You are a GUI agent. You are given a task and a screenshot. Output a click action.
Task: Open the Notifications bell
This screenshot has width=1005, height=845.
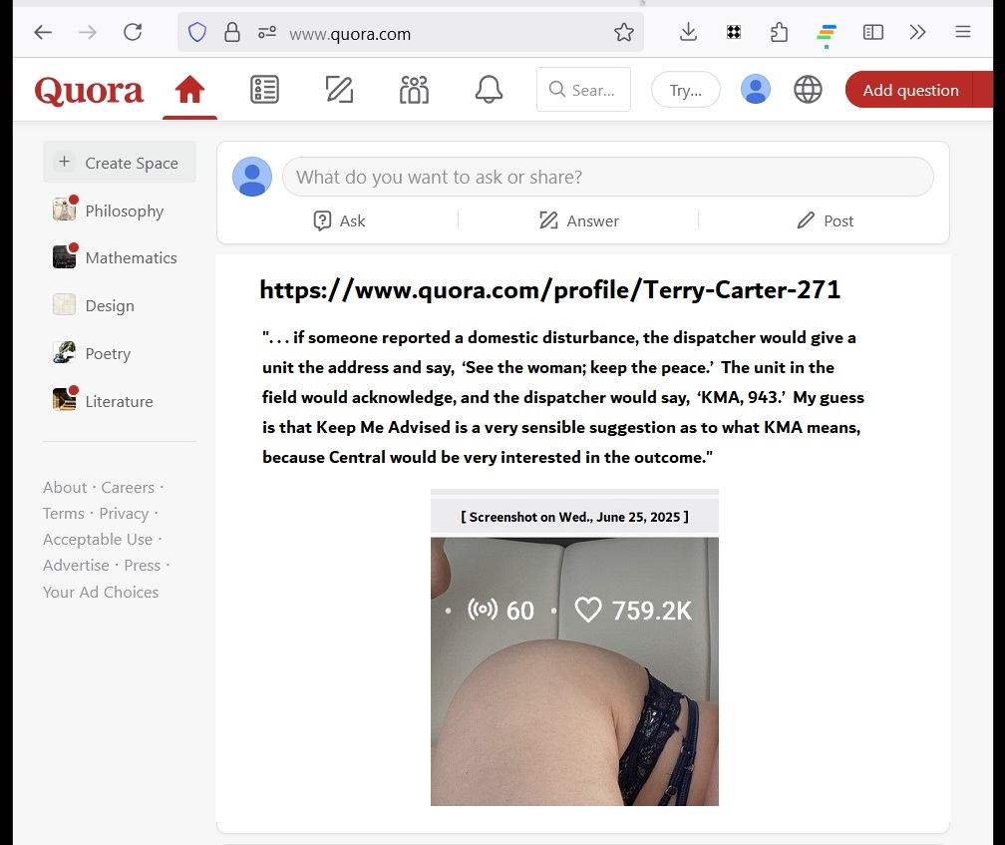point(489,91)
